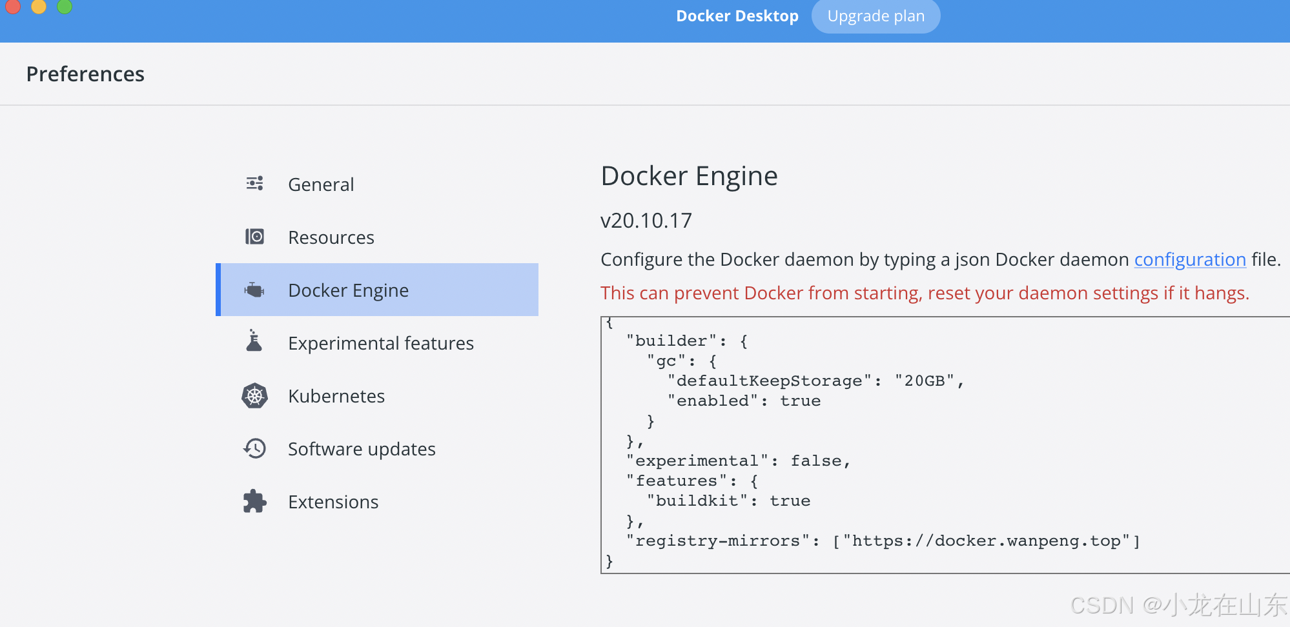Click the Extensions puzzle piece icon
The image size is (1290, 627).
(255, 501)
